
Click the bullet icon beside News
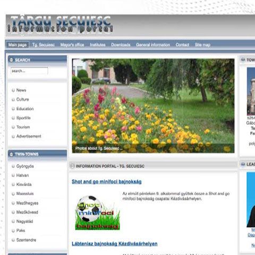coord(13,90)
